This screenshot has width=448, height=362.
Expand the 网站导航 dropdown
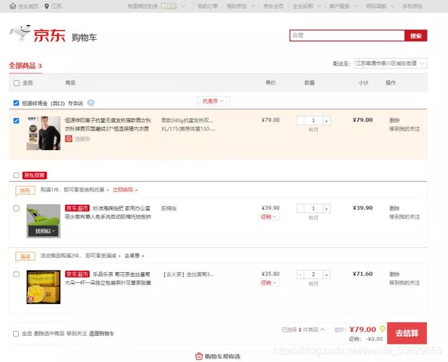[x=393, y=6]
